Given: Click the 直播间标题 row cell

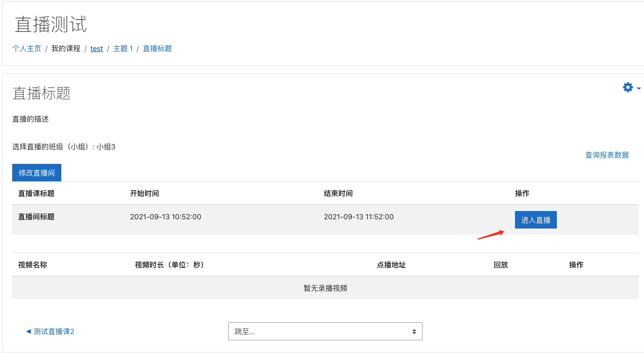Looking at the screenshot, I should [37, 217].
